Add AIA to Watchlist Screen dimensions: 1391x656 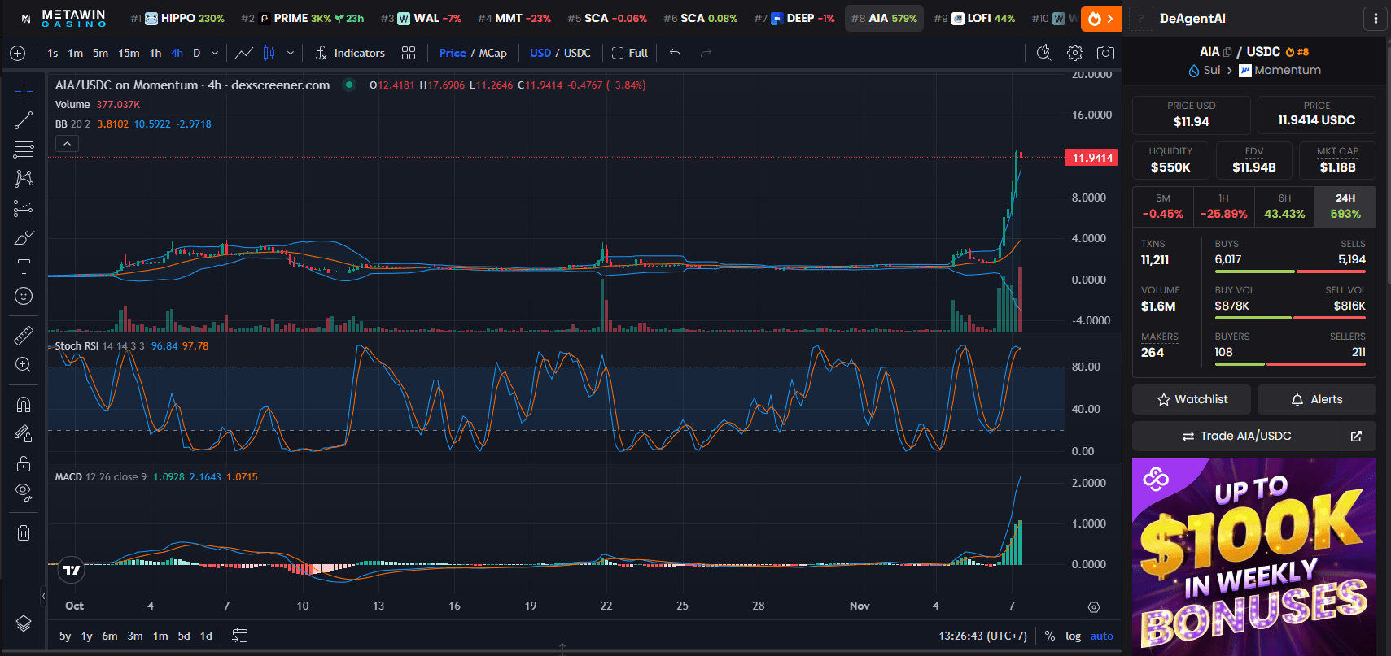point(1192,399)
